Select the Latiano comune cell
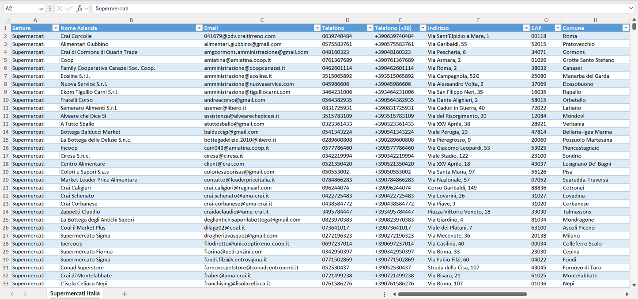This screenshot has width=638, height=299. coord(596,108)
